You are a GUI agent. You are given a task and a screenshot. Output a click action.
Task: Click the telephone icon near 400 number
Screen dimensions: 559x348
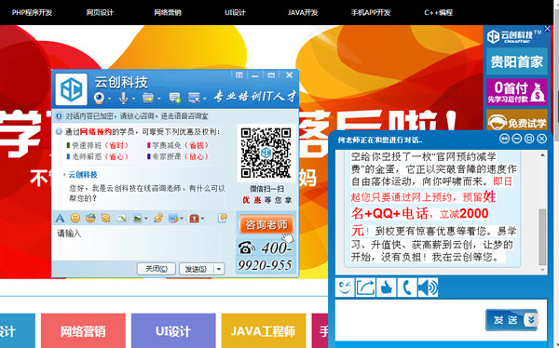tap(246, 248)
